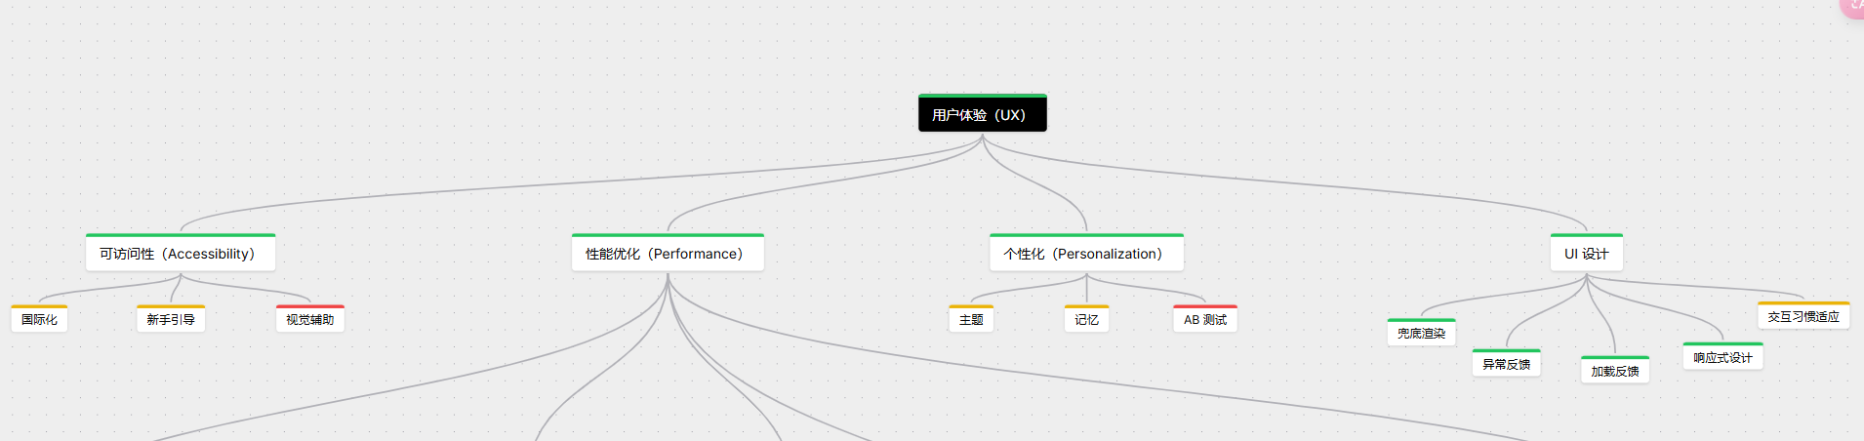This screenshot has width=1864, height=441.
Task: Click the 国际化 leaf node
Action: pos(39,319)
